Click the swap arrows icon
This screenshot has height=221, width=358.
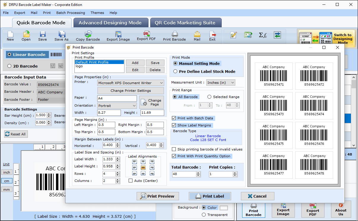tap(277, 35)
